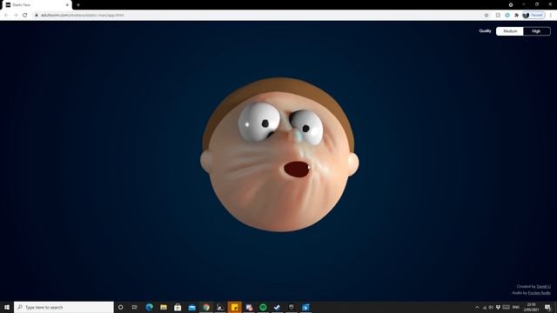Screen dimensions: 557x313
Task: Show hidden system tray icons
Action: [x=477, y=307]
